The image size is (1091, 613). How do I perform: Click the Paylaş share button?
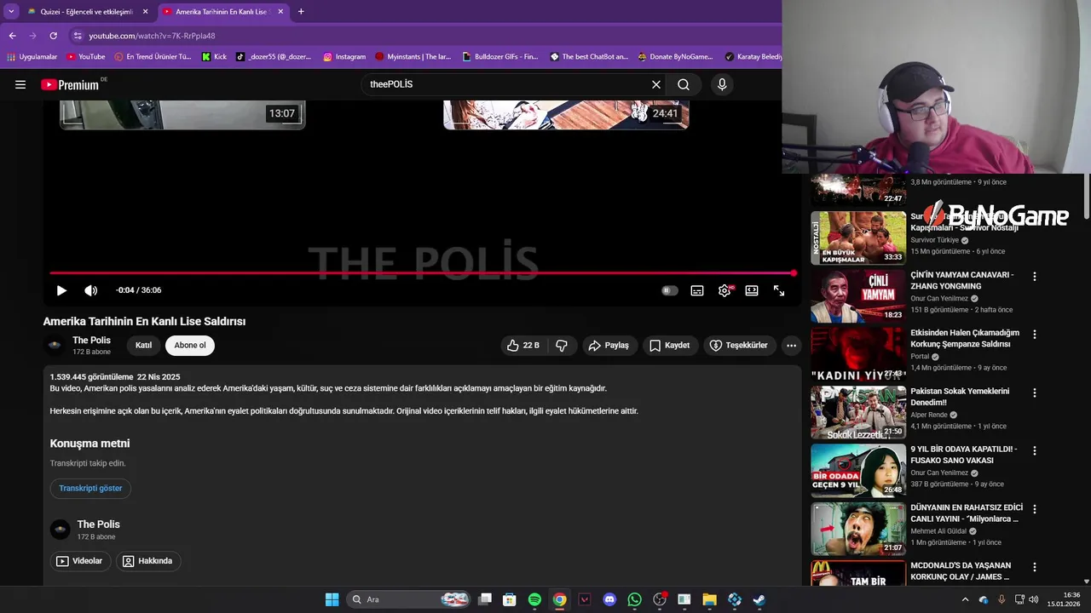coord(609,346)
